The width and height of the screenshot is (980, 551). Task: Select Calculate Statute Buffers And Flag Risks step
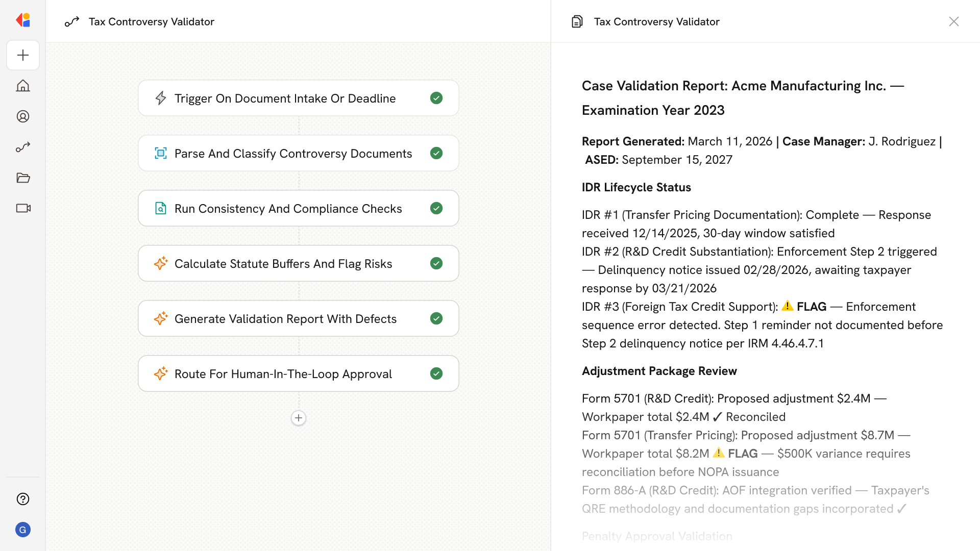pos(283,264)
